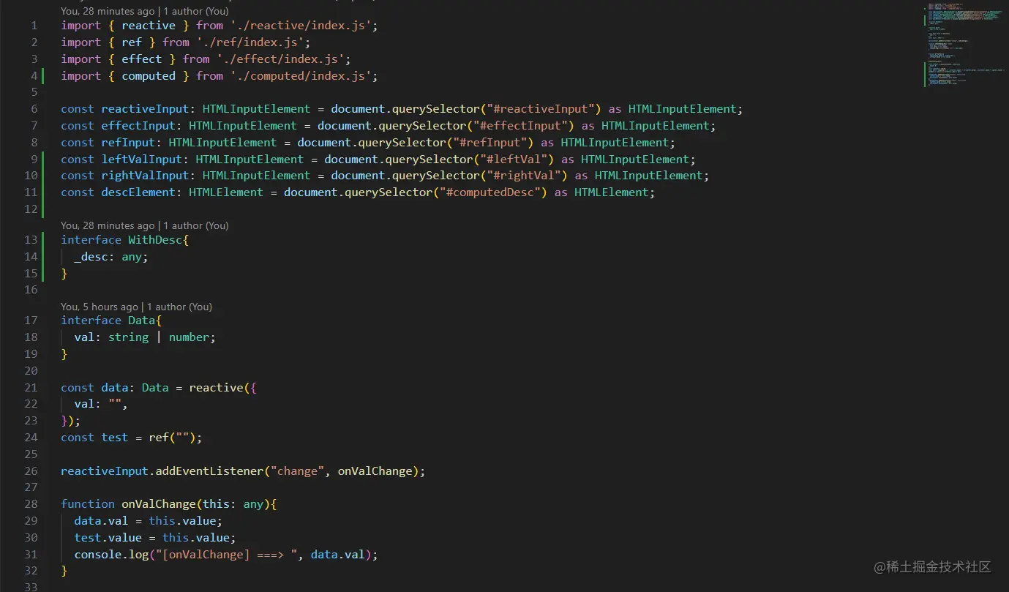Click the Data name on the interface line

(142, 321)
